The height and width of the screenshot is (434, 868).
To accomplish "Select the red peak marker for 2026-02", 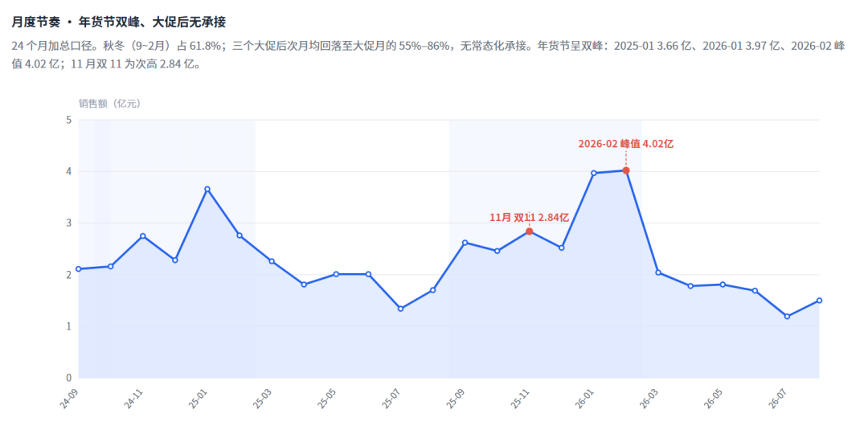I will coord(626,170).
